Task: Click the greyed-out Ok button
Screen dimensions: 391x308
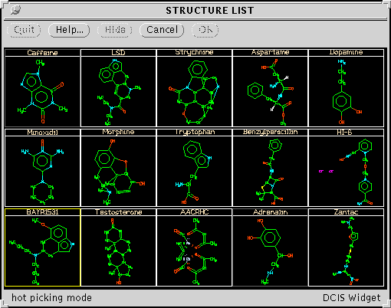Action: (205, 30)
